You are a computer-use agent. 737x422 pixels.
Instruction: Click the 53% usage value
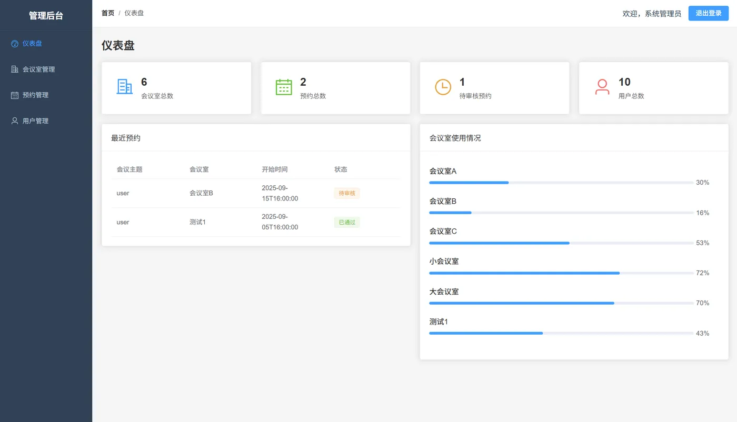[703, 243]
